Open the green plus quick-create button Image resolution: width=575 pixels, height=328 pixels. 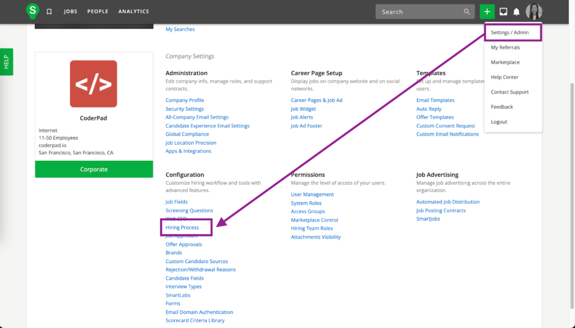486,11
